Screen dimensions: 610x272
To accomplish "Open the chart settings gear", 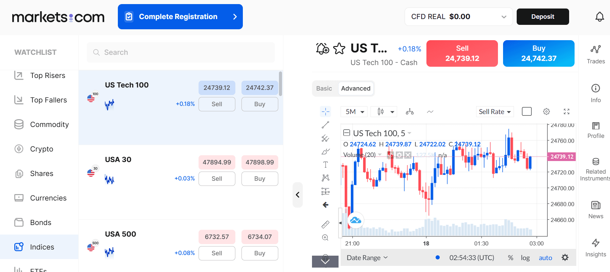I will coord(546,111).
